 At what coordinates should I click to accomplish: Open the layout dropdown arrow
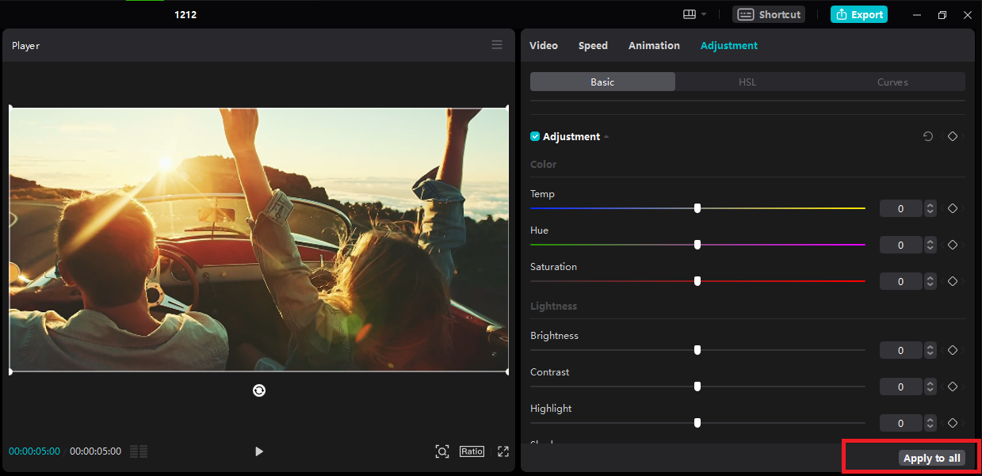tap(704, 14)
